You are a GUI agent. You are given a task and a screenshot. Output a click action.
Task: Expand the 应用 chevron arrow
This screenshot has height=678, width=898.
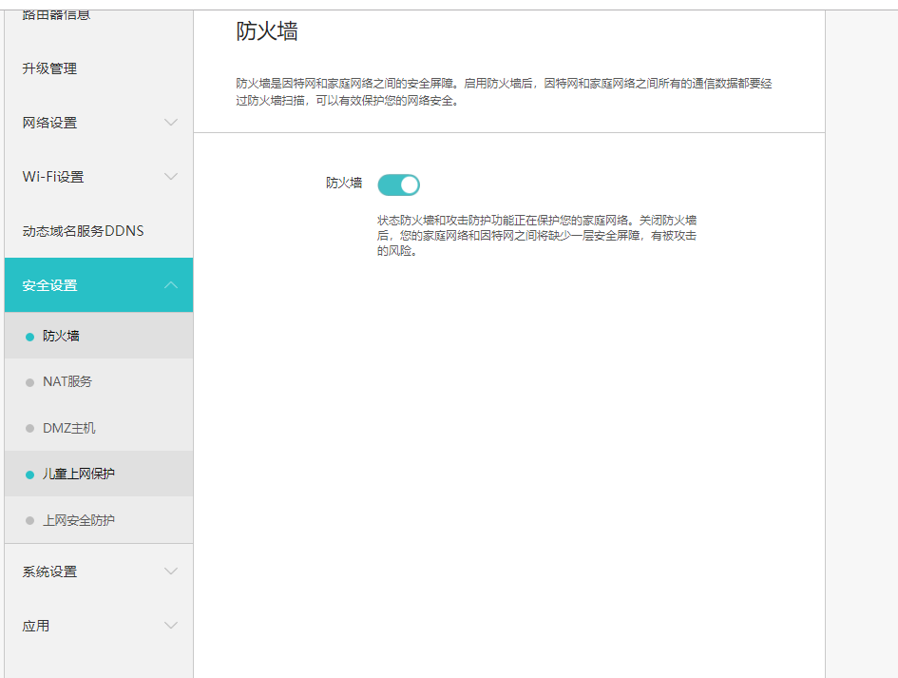point(171,626)
